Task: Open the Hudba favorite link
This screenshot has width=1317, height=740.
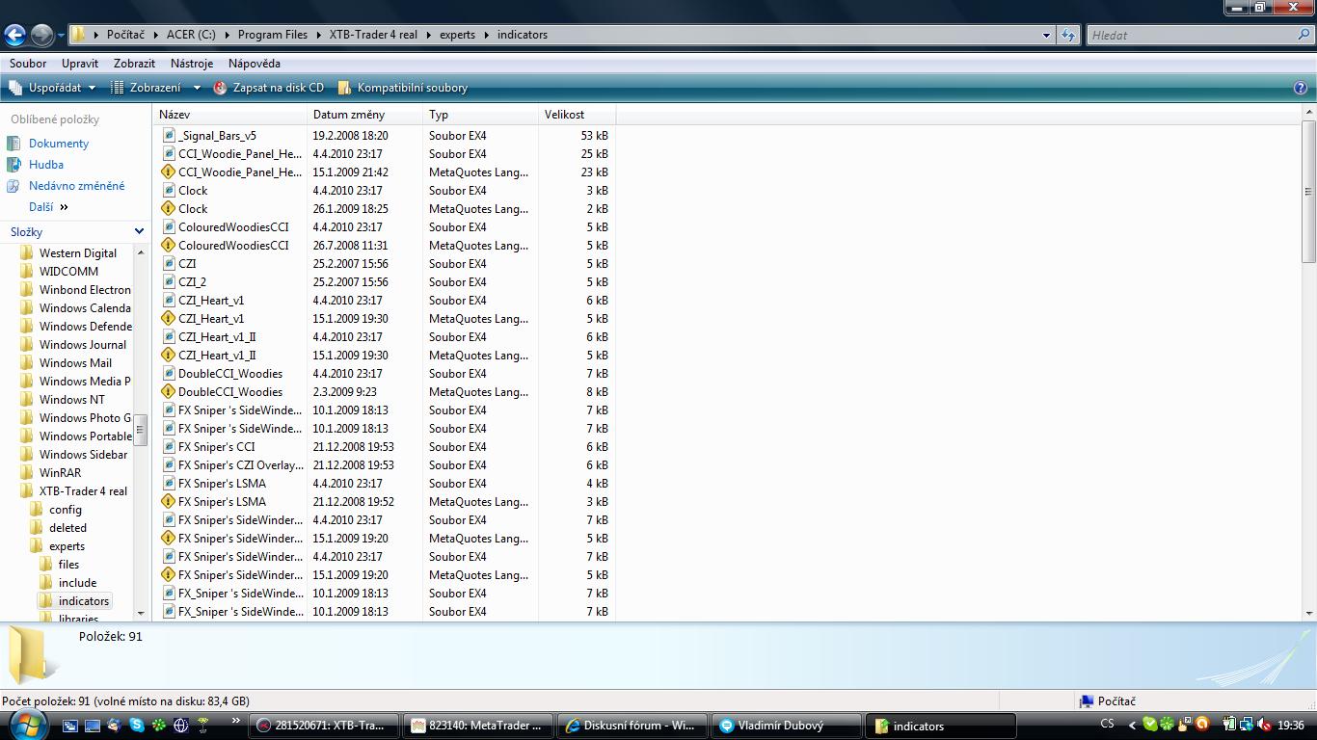Action: (x=46, y=165)
